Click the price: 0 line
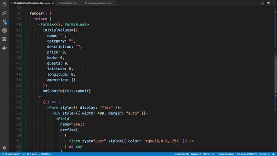Viewport: 277px width, 156px height. [57, 52]
